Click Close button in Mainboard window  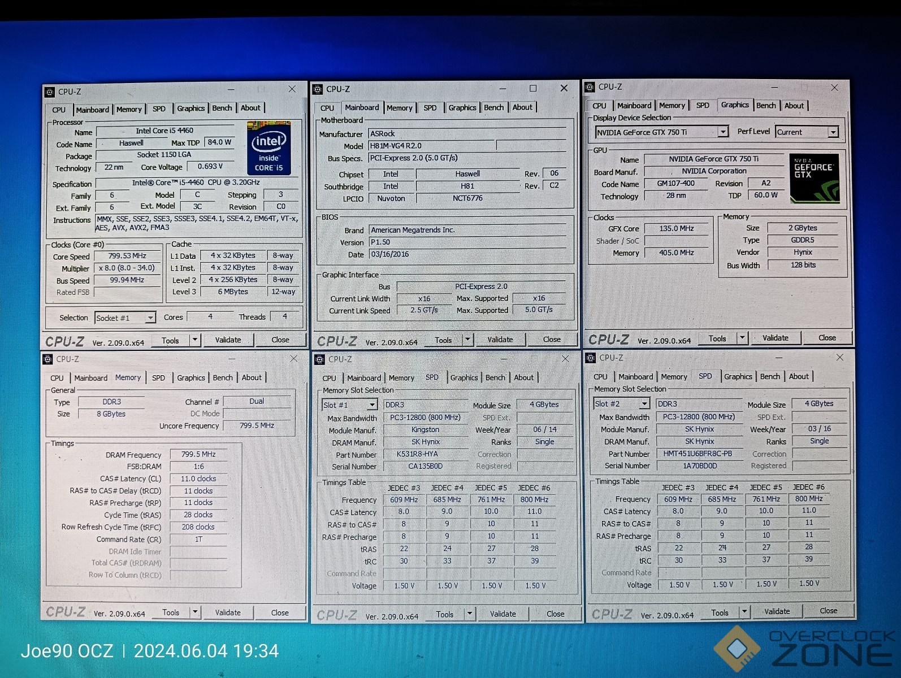pyautogui.click(x=552, y=339)
